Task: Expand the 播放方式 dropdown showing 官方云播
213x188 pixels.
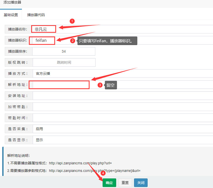Action: click(x=123, y=74)
